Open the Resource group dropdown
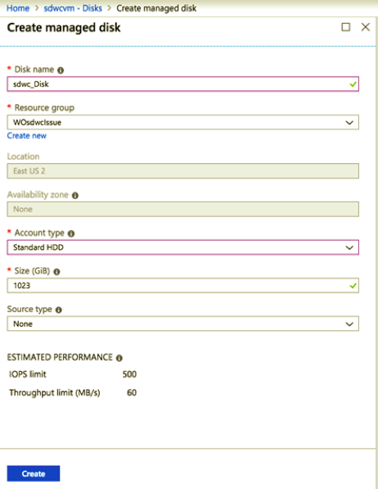The width and height of the screenshot is (378, 489). tap(183, 122)
